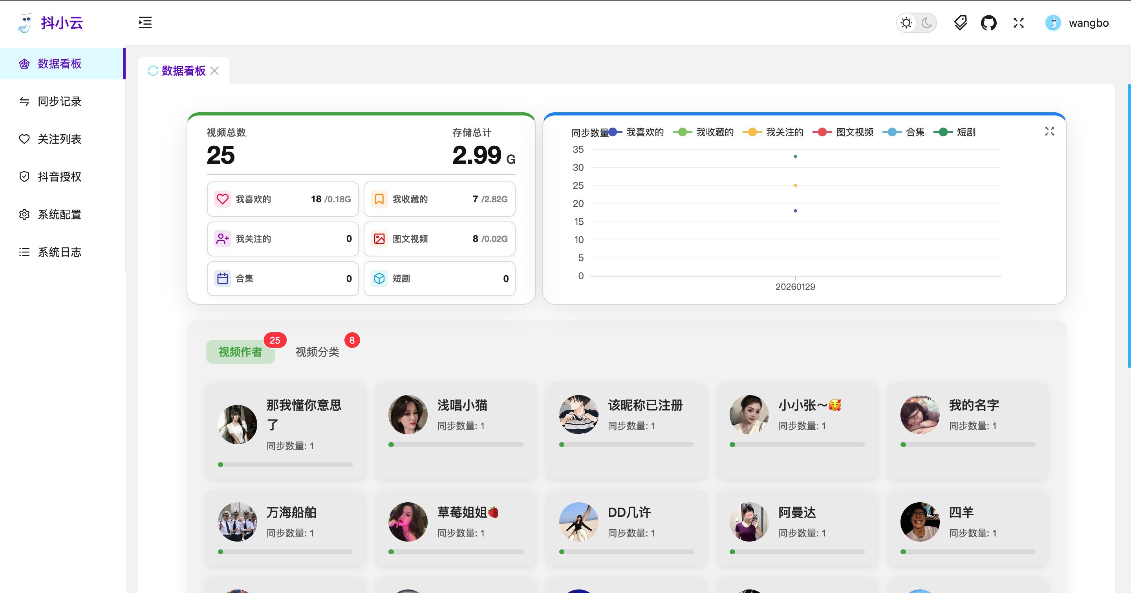Click the 抖小云 logo
1131x593 pixels.
click(x=51, y=23)
